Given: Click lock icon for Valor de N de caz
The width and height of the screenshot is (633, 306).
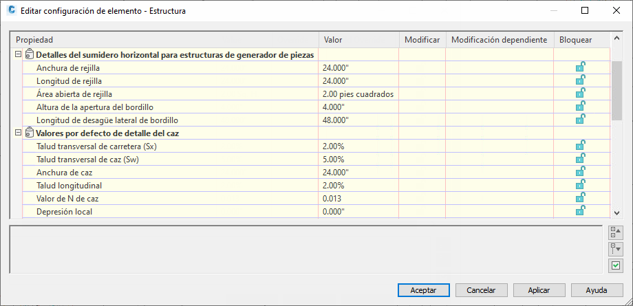Looking at the screenshot, I should (x=581, y=198).
